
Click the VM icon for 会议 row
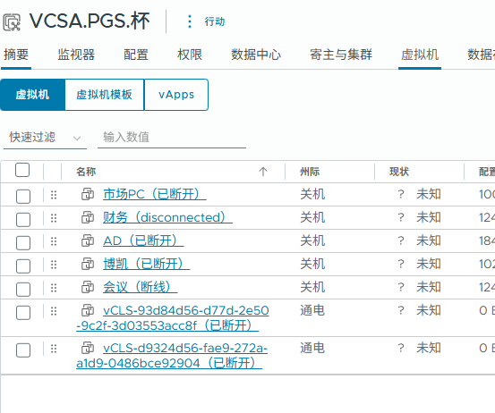(x=88, y=288)
